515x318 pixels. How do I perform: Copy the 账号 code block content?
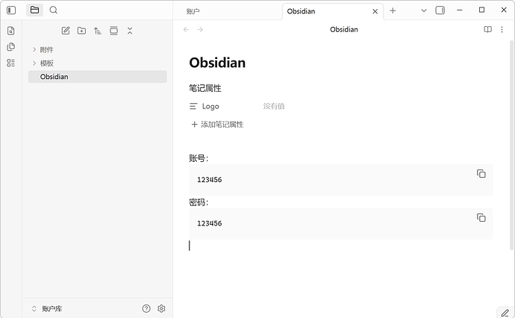tap(481, 174)
